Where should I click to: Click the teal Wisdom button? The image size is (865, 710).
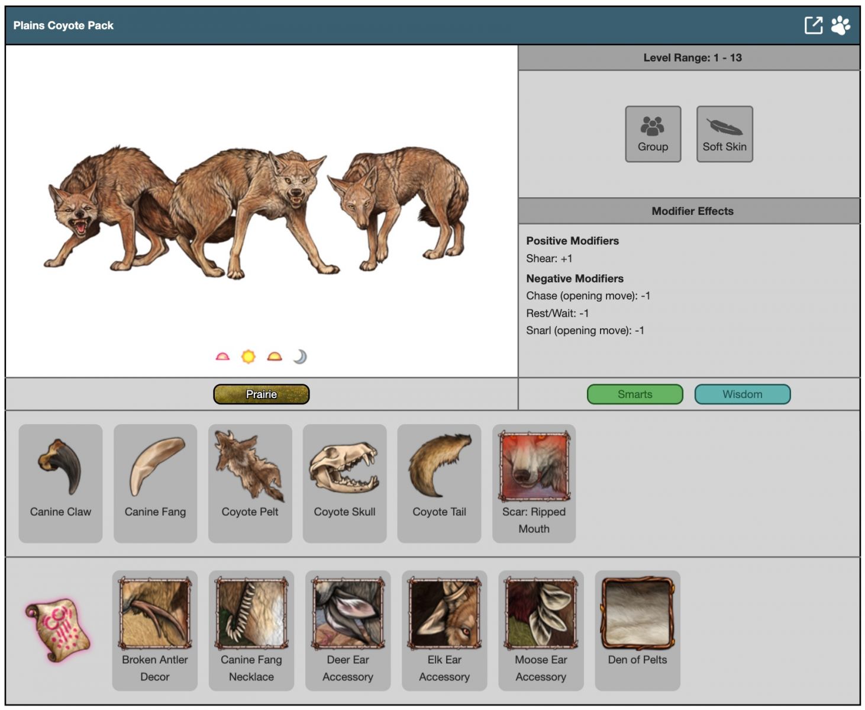[742, 394]
